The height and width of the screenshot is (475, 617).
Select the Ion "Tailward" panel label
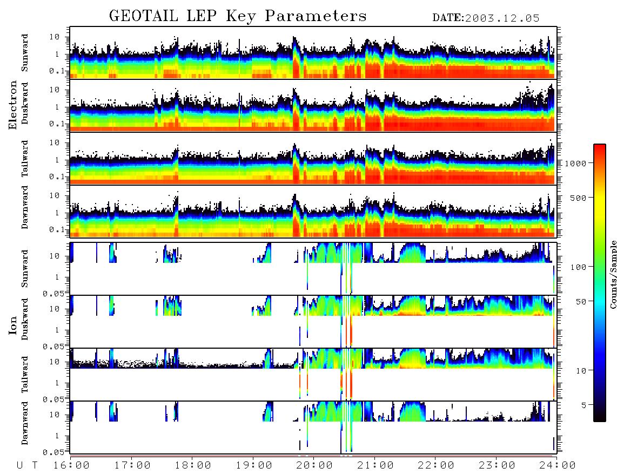pos(25,374)
